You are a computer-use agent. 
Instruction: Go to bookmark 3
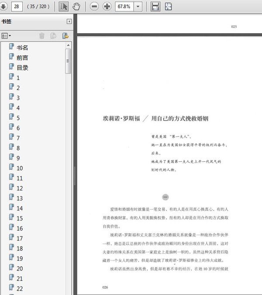(18, 98)
